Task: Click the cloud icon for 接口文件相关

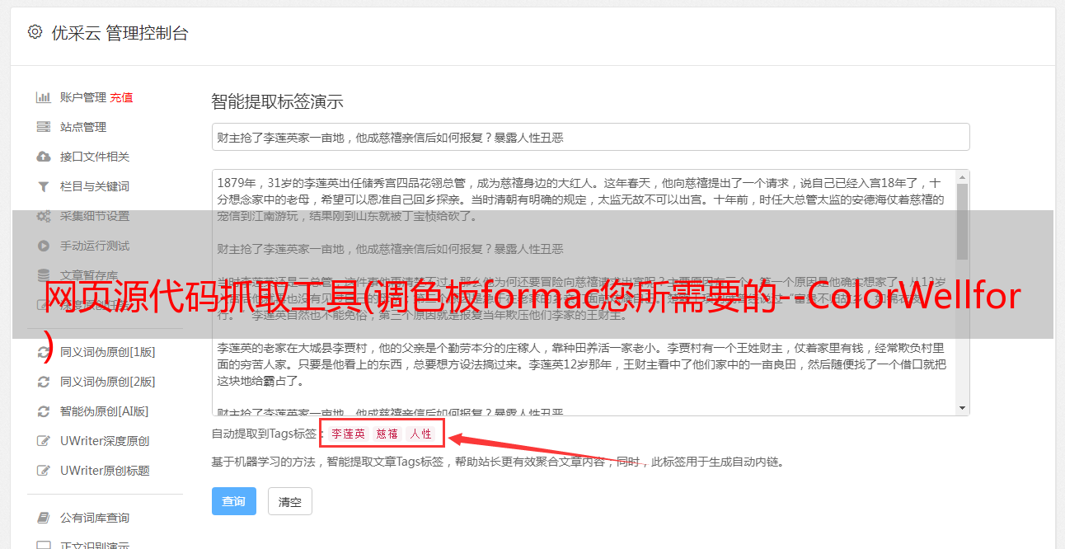Action: click(x=43, y=157)
